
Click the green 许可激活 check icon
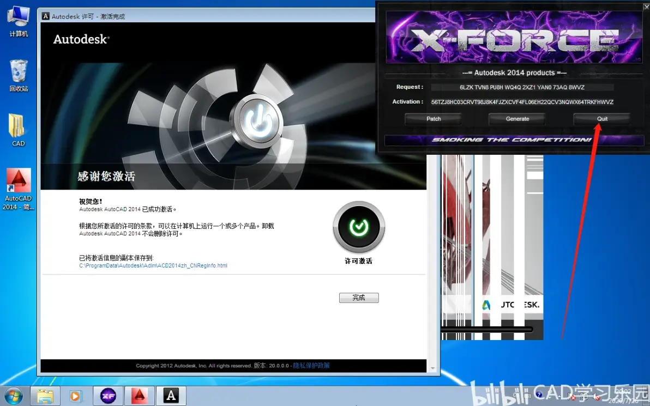click(359, 227)
